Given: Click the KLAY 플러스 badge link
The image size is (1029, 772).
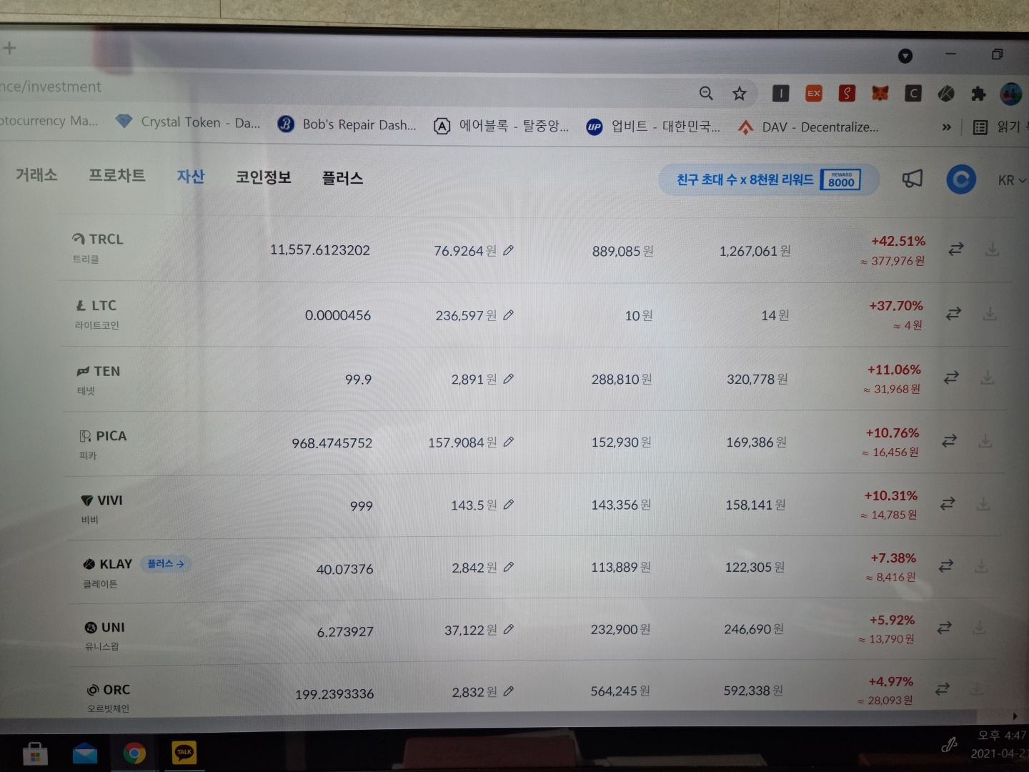Looking at the screenshot, I should 166,564.
